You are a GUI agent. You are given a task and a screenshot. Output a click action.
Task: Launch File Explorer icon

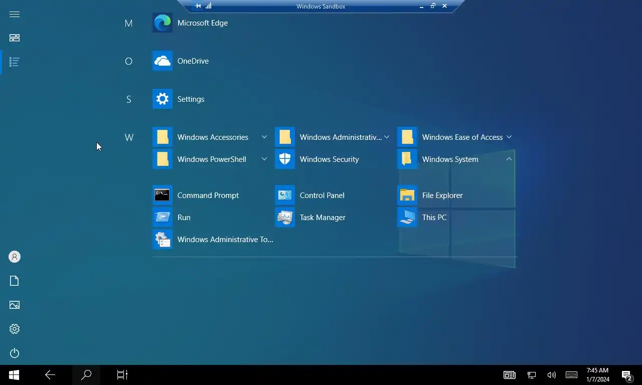click(x=407, y=196)
